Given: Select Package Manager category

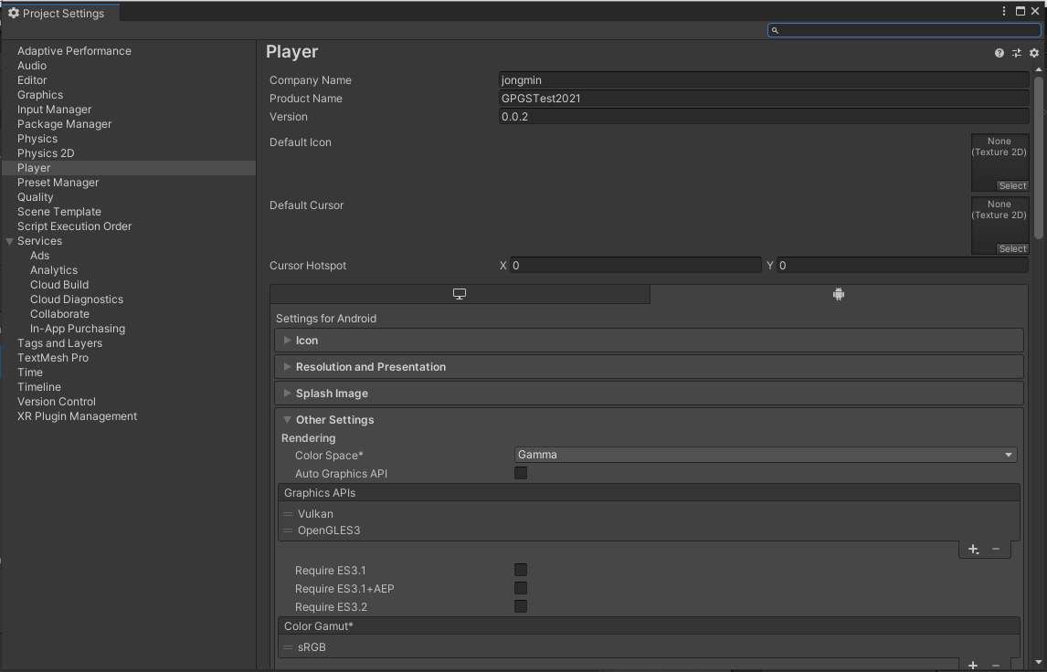Looking at the screenshot, I should 64,124.
